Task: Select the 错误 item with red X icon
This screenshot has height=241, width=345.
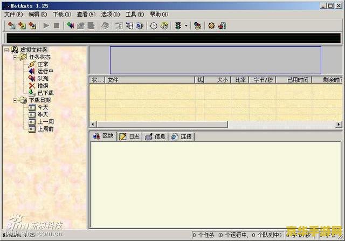Action: pyautogui.click(x=42, y=86)
